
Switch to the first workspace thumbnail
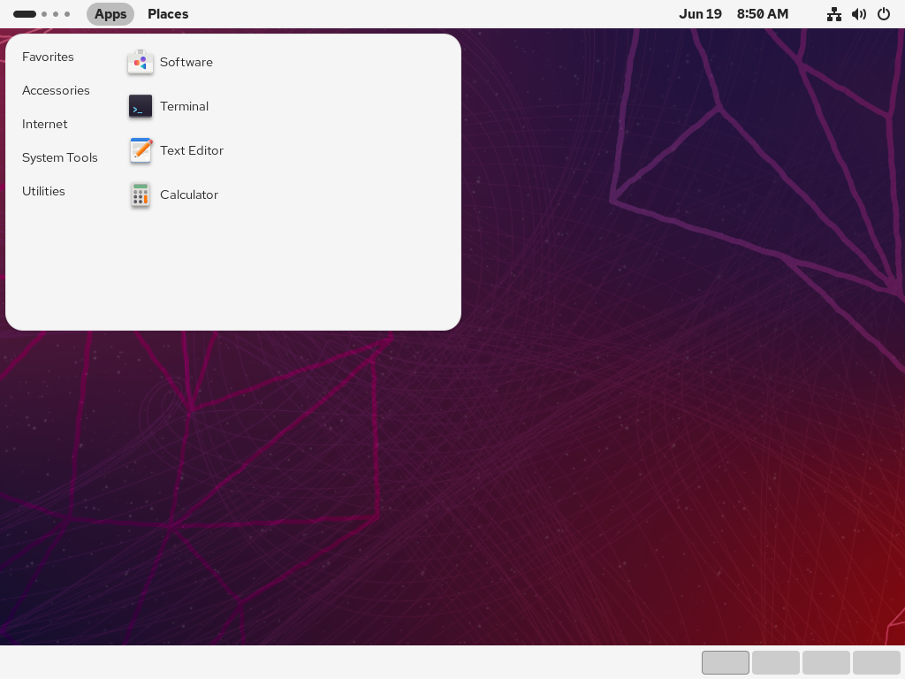pos(726,662)
